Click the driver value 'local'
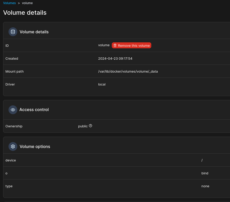 pos(102,84)
